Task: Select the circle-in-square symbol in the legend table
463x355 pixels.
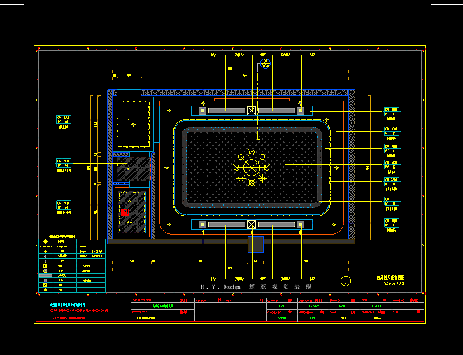Action: point(45,266)
